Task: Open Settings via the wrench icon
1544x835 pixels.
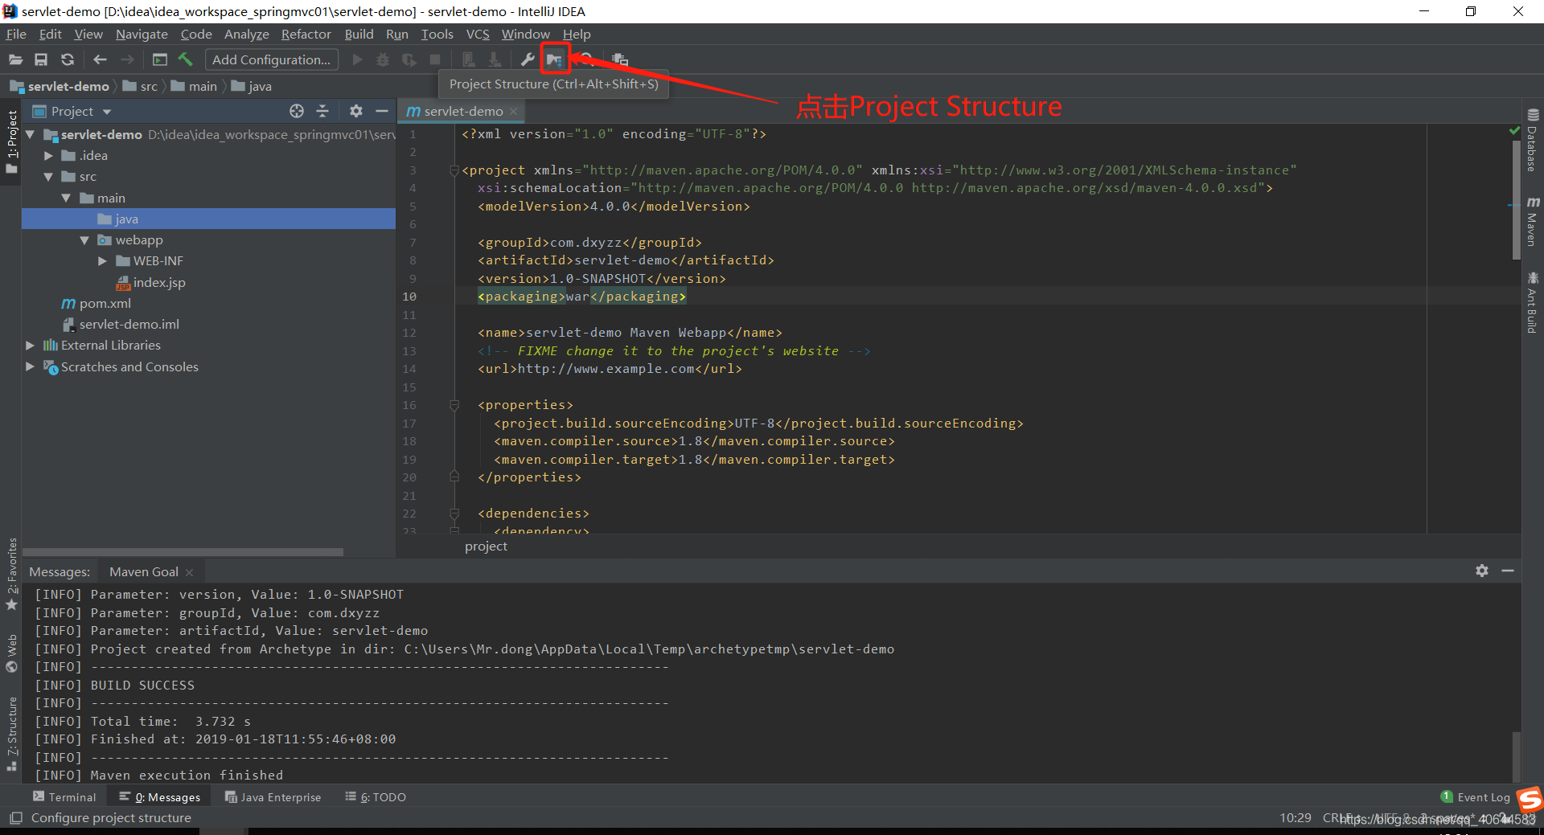Action: [528, 59]
